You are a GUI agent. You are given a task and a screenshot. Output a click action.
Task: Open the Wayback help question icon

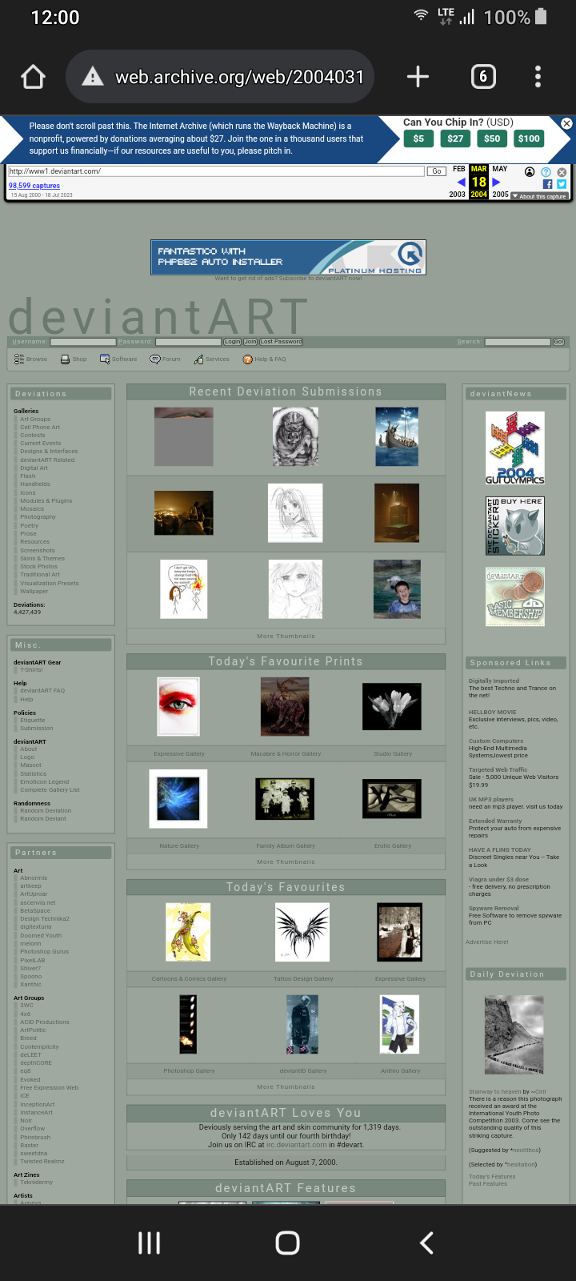pyautogui.click(x=546, y=172)
